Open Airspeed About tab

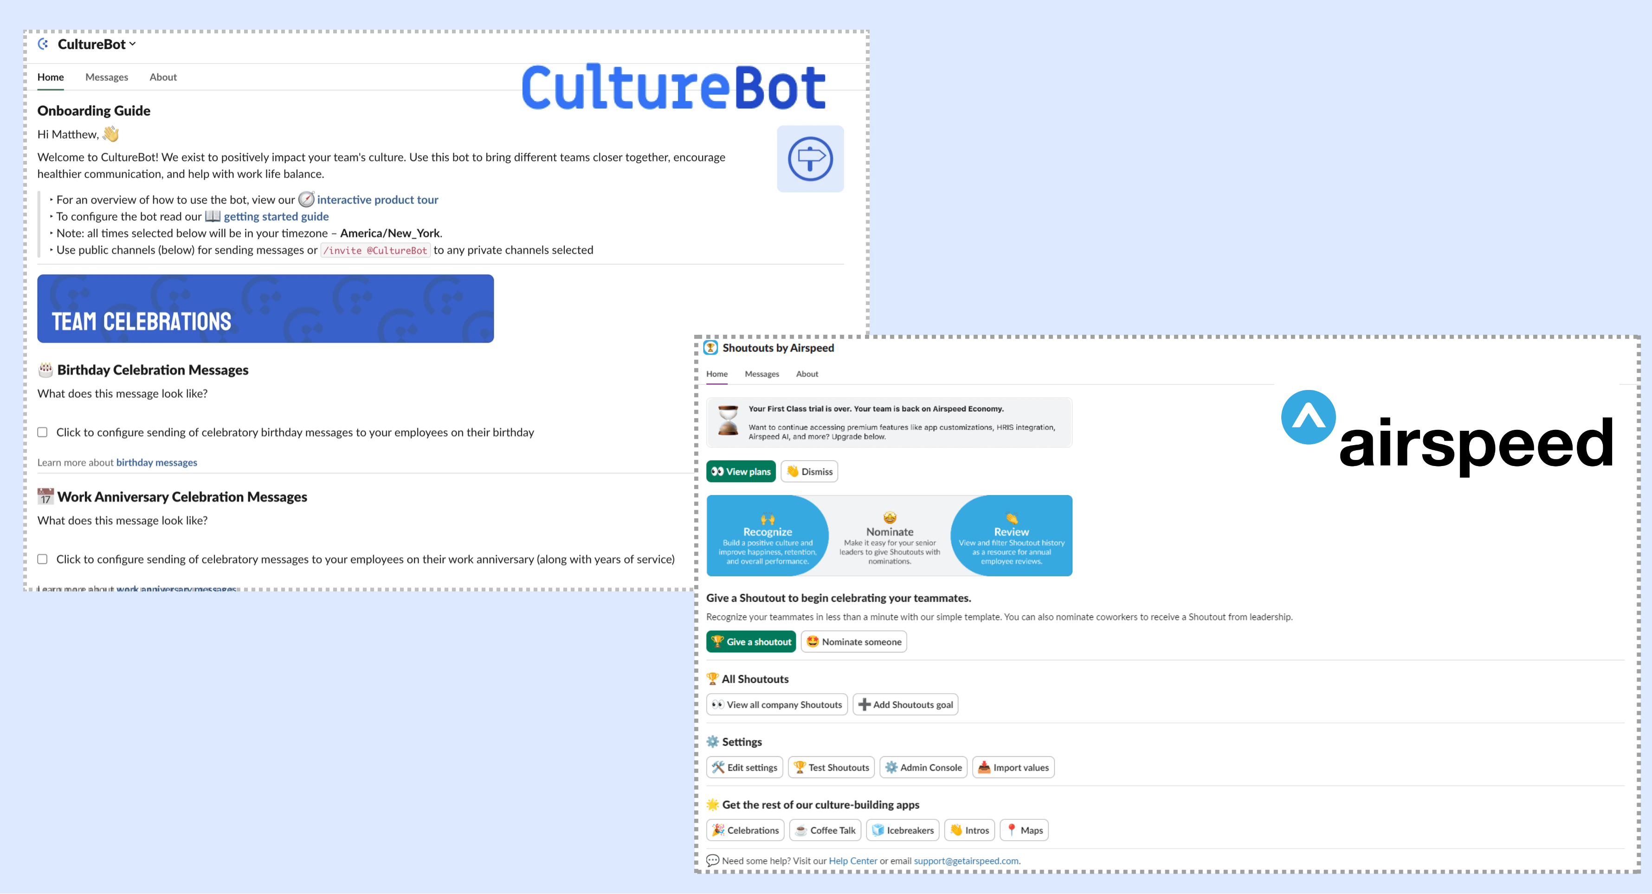pos(807,374)
